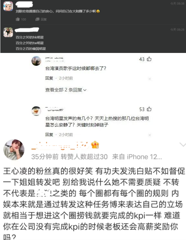Open avatar of the 百分之90的hk明星 commenter
The image size is (186, 240).
coord(8,32)
